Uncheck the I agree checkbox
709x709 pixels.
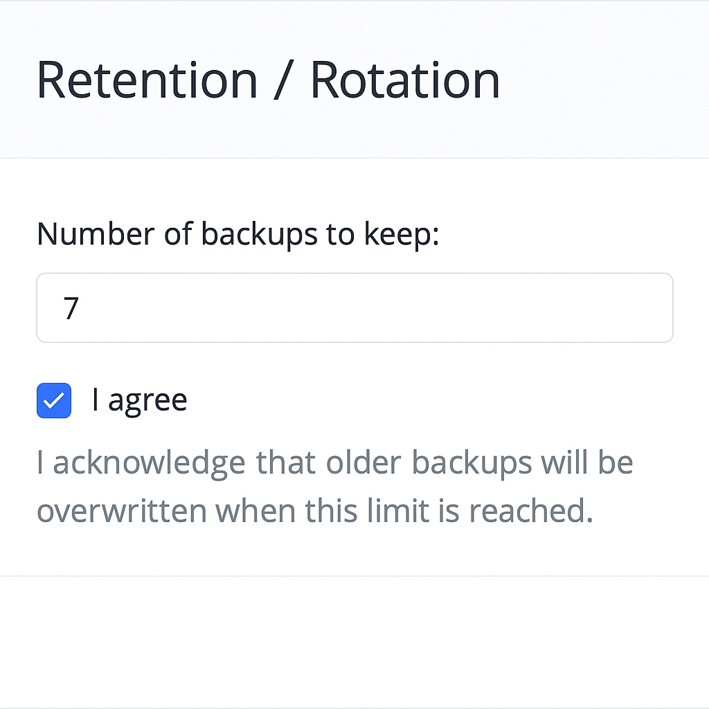54,400
